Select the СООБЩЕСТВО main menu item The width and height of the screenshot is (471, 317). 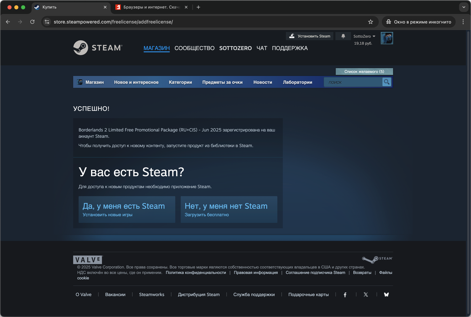coord(194,48)
